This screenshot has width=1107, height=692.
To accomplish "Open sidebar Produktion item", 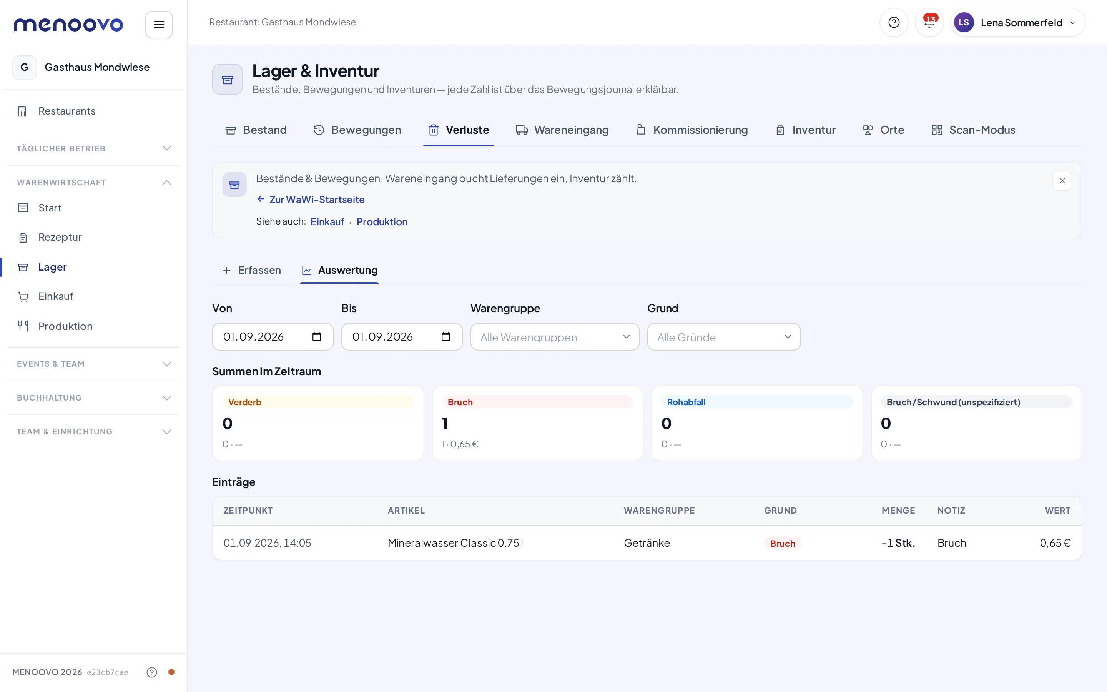I will (93, 326).
